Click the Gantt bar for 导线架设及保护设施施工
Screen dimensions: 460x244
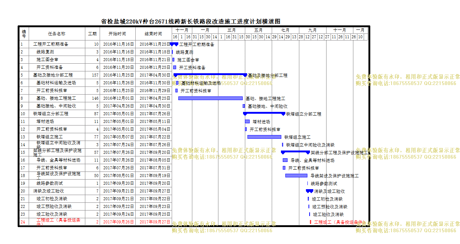tap(296, 176)
